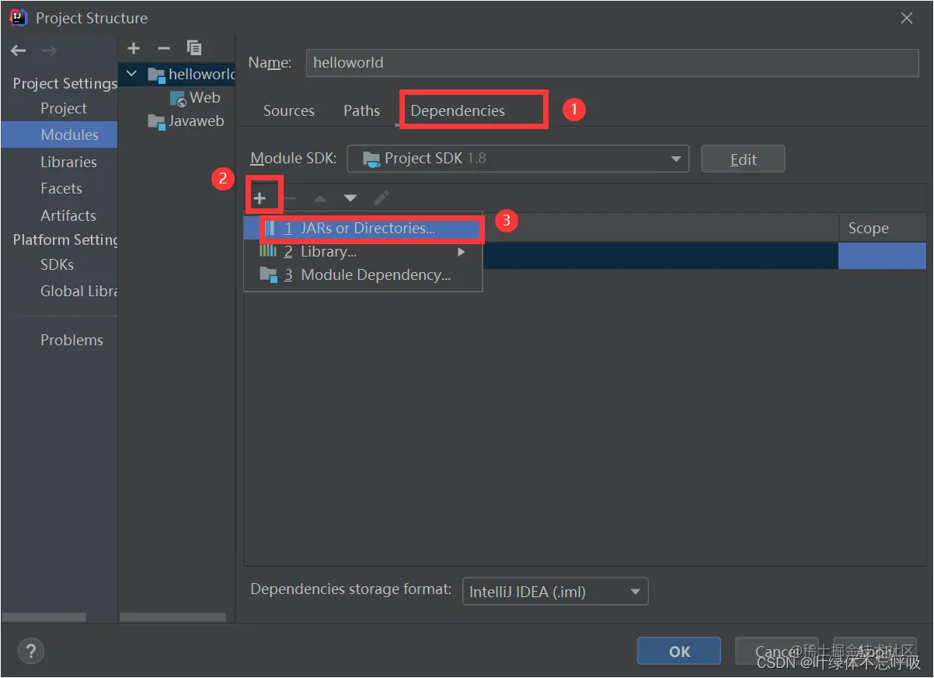Viewport: 934px width, 678px height.
Task: Switch to the Dependencies tab
Action: coord(458,110)
